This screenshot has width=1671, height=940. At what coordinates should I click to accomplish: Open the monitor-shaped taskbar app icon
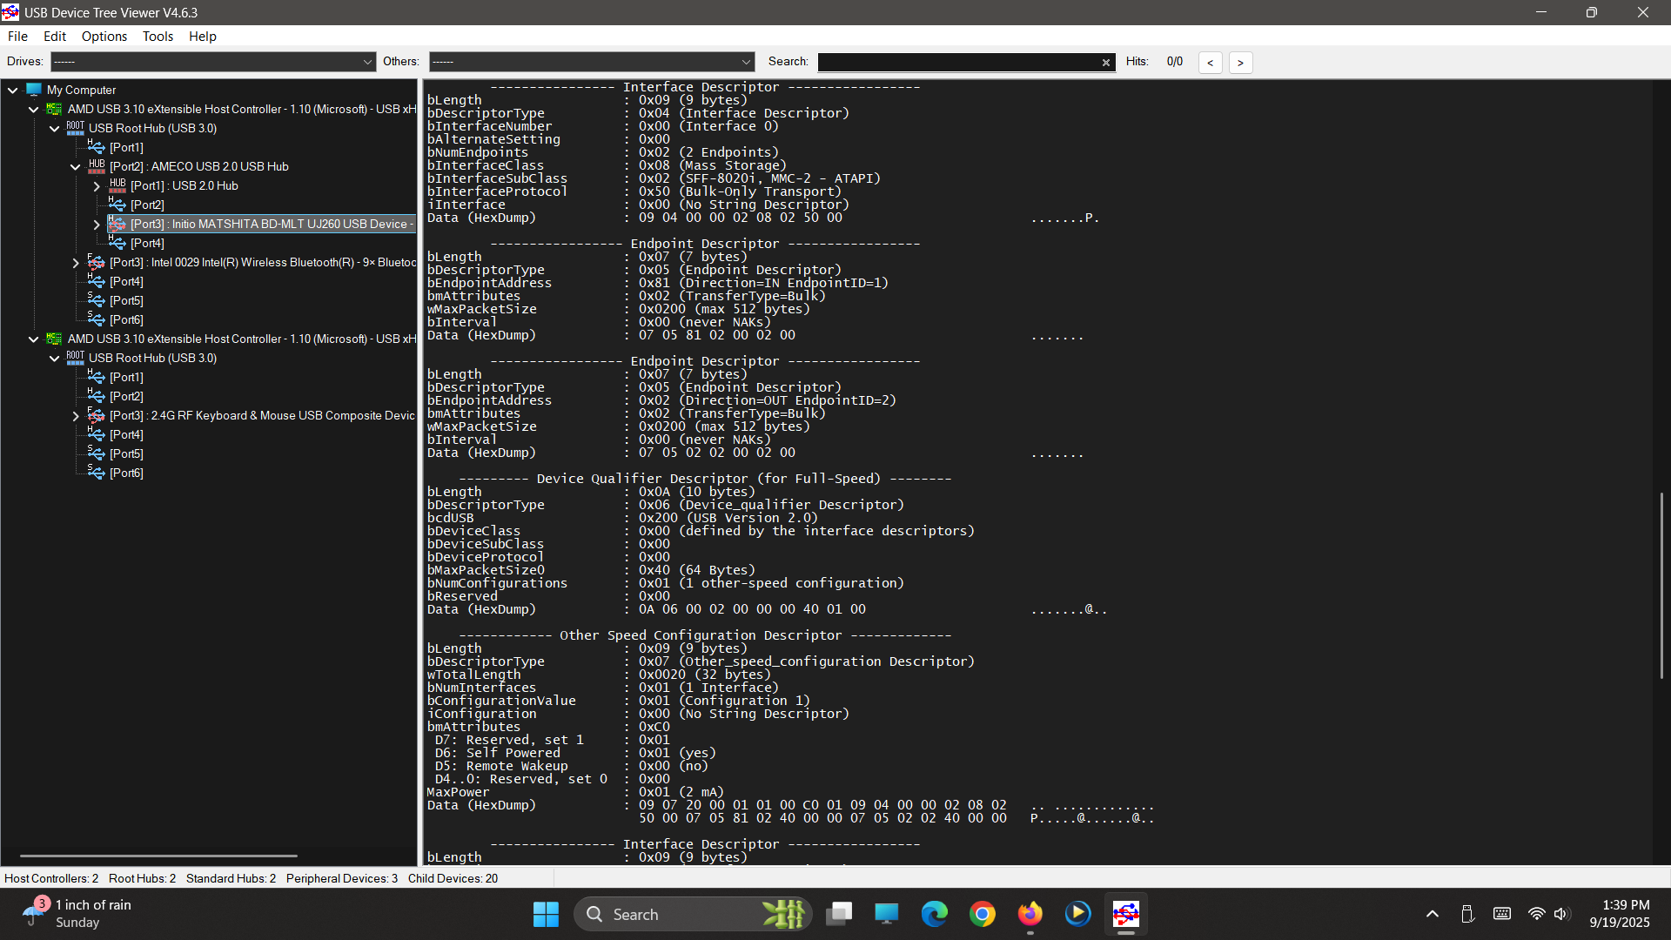(x=887, y=914)
